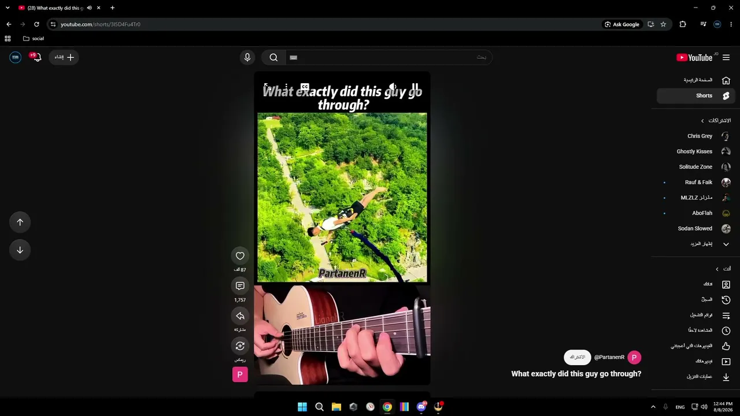Open Sodan Slowed channel subscription
740x416 pixels.
[695, 229]
